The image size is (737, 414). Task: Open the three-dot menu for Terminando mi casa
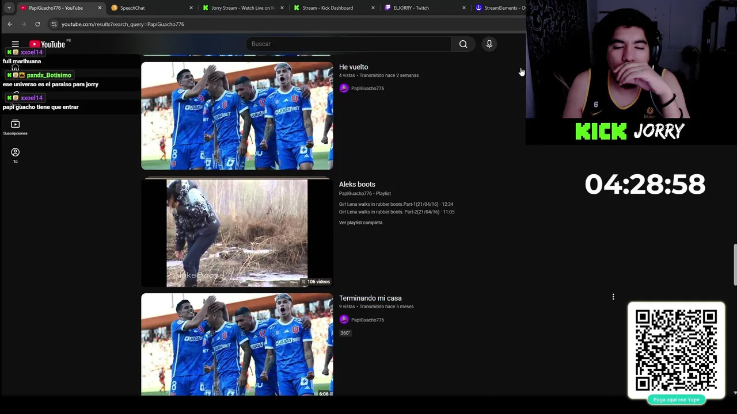click(613, 297)
